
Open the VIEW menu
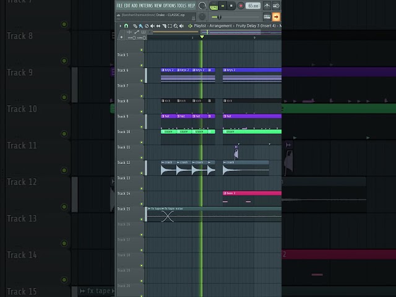coord(158,6)
